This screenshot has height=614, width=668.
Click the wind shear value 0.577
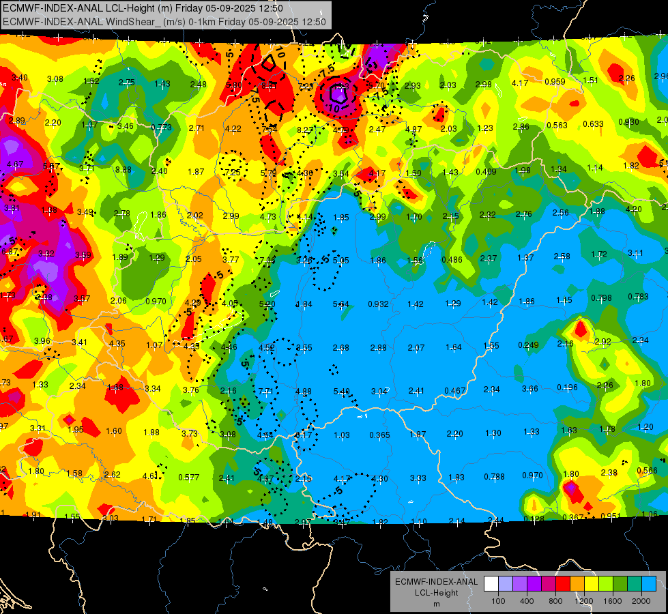coord(189,478)
